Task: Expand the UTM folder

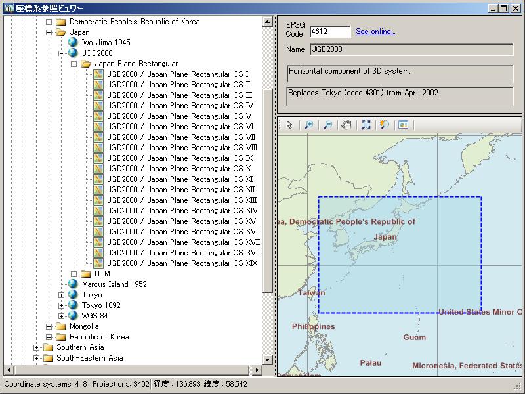Action: (74, 274)
